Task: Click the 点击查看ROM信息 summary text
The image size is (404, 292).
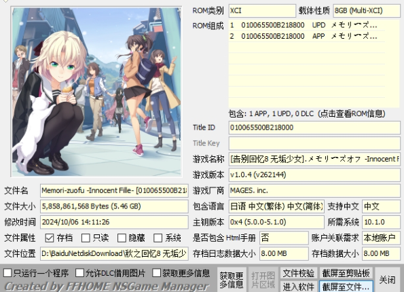Action: [307, 113]
